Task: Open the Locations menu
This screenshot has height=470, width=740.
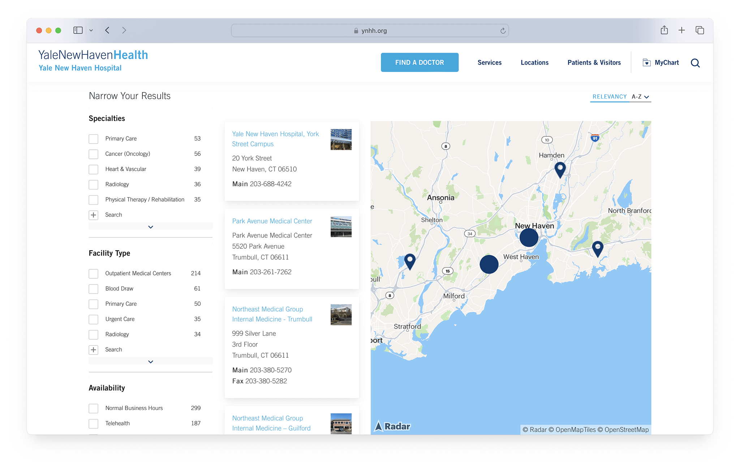Action: pos(534,62)
